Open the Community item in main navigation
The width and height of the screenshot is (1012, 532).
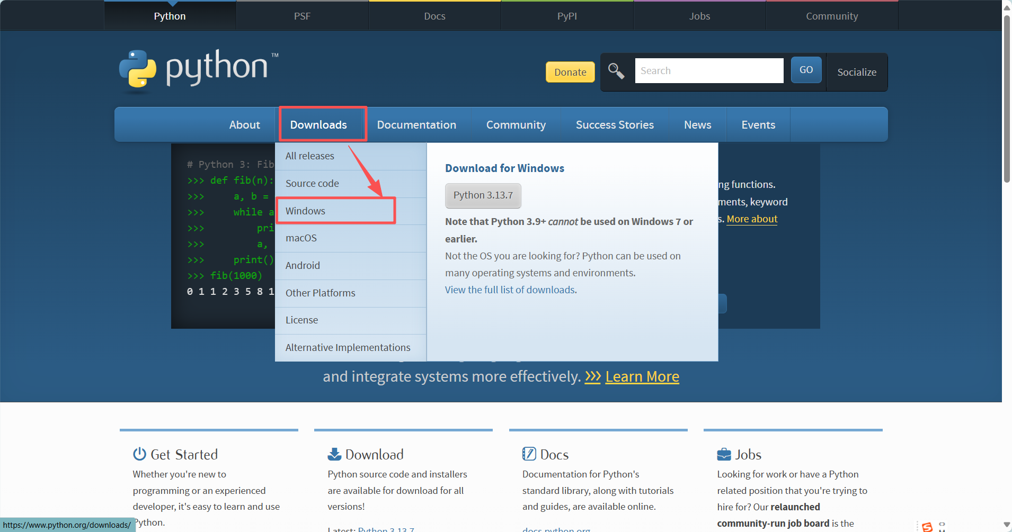tap(516, 124)
